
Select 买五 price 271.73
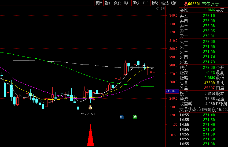pyautogui.click(x=209, y=62)
